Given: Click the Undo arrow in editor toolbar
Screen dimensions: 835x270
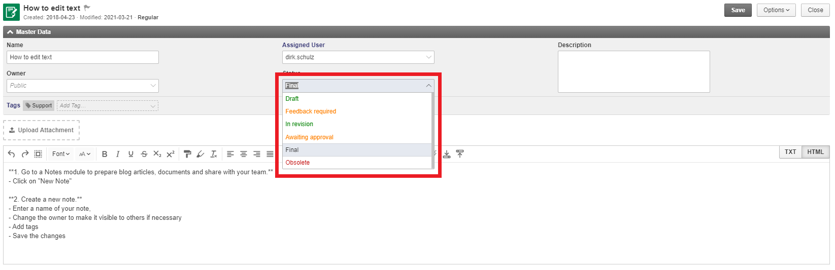Looking at the screenshot, I should coord(12,154).
